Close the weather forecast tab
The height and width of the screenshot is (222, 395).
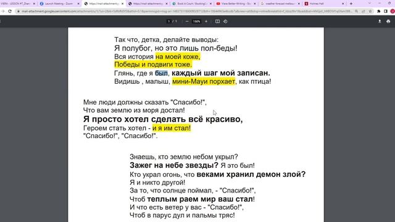click(x=299, y=4)
